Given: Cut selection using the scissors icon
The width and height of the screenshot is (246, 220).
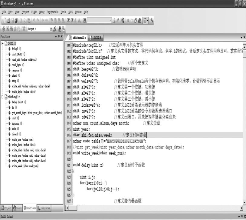Looking at the screenshot, I should [x=21, y=20].
